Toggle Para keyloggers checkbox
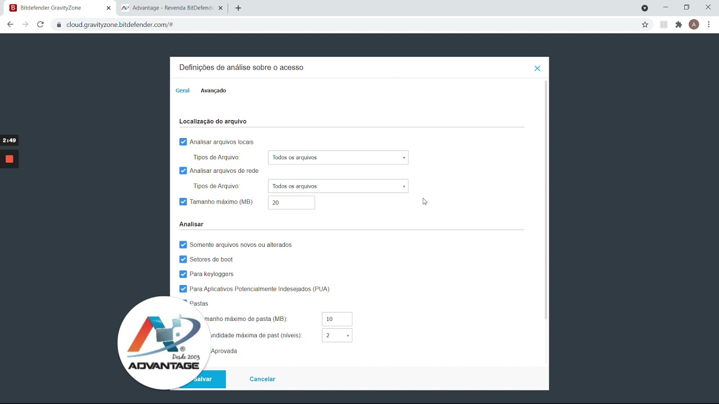This screenshot has height=404, width=719. pyautogui.click(x=183, y=274)
